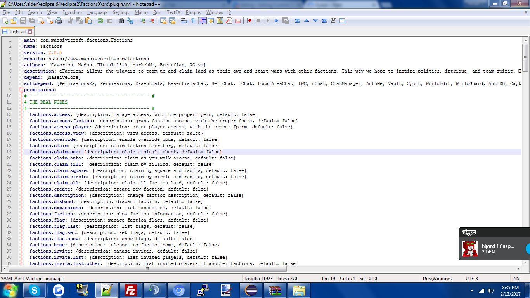Click the Paste clipboard toolbar icon
The image size is (530, 298).
pos(88,21)
